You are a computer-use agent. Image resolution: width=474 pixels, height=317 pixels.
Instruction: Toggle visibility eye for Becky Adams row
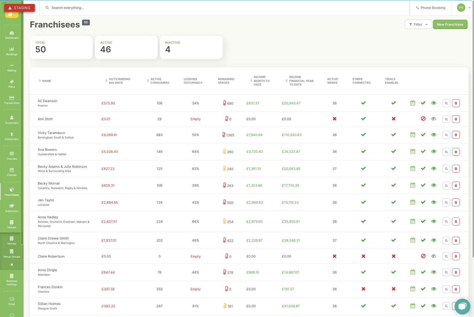click(x=434, y=169)
